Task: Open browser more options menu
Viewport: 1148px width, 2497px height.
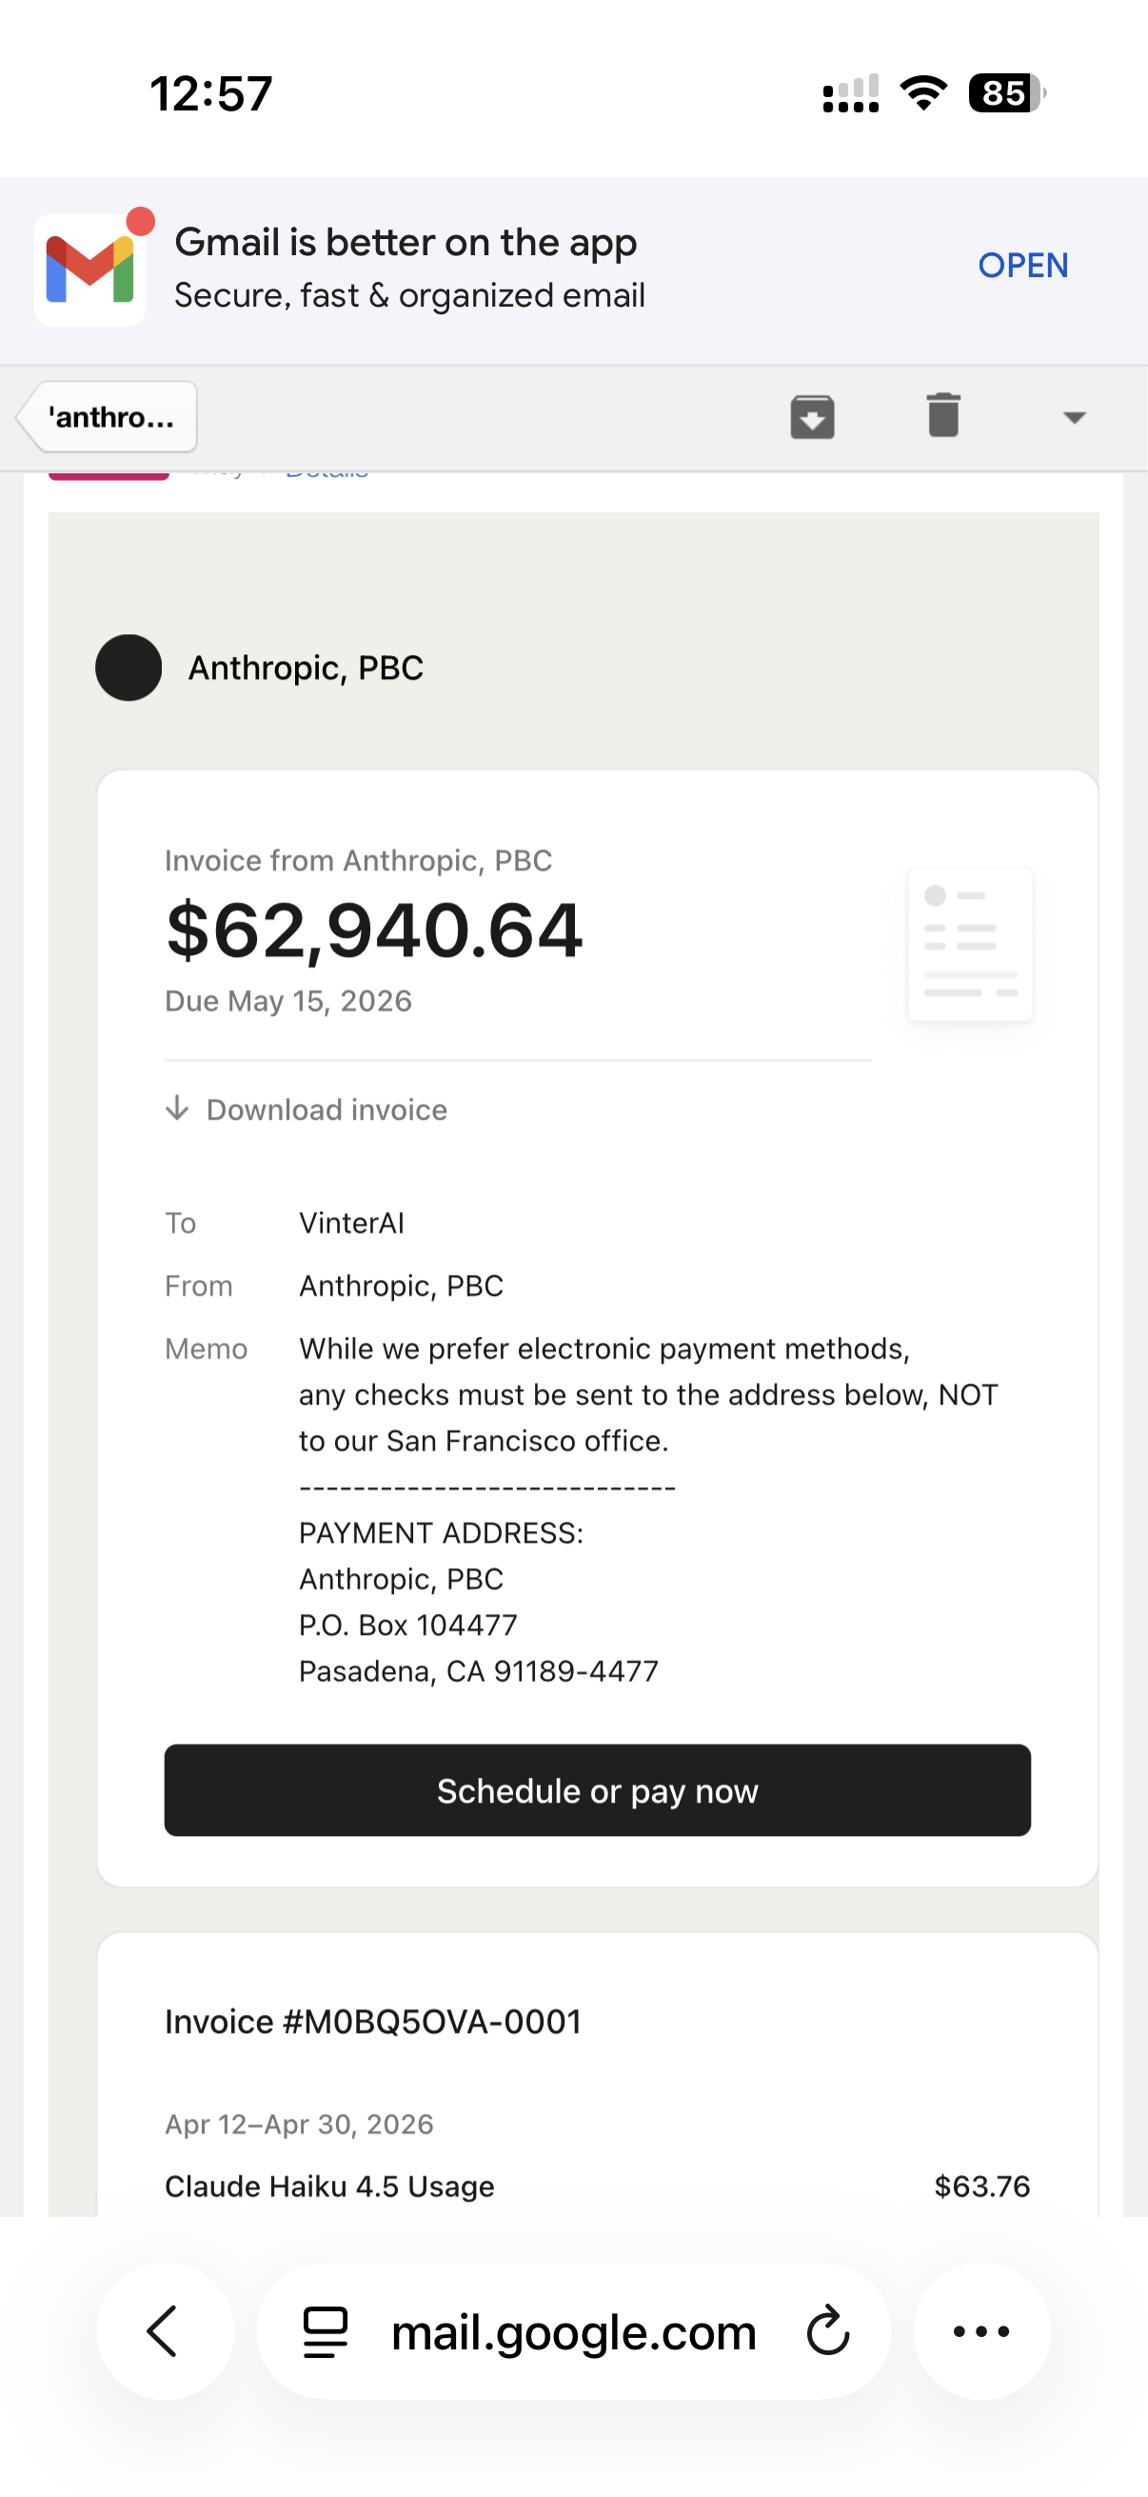Action: tap(982, 2331)
